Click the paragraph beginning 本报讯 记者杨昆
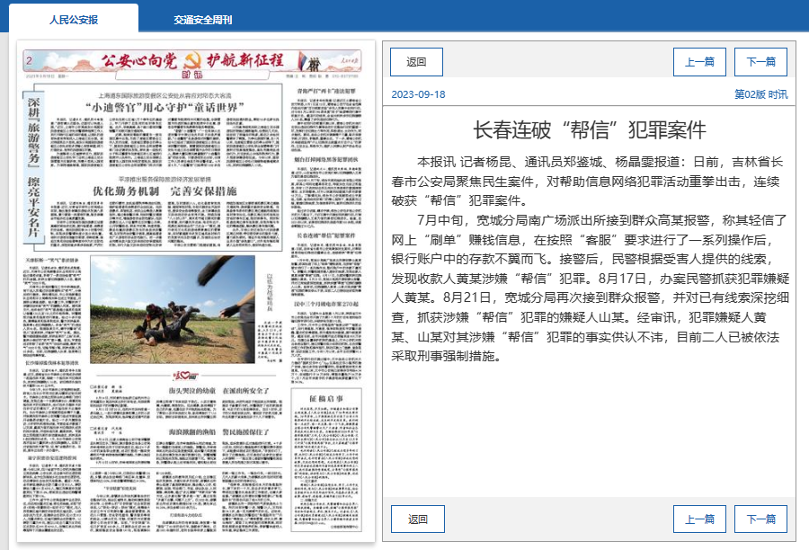Screen dimensions: 809x550 point(587,182)
